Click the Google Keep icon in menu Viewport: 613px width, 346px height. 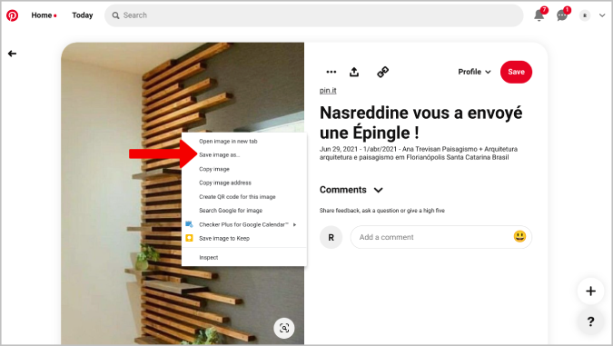point(189,238)
